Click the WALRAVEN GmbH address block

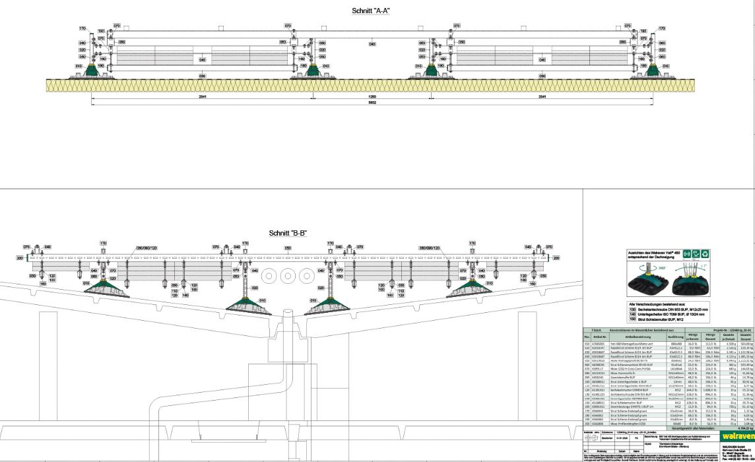pyautogui.click(x=738, y=452)
